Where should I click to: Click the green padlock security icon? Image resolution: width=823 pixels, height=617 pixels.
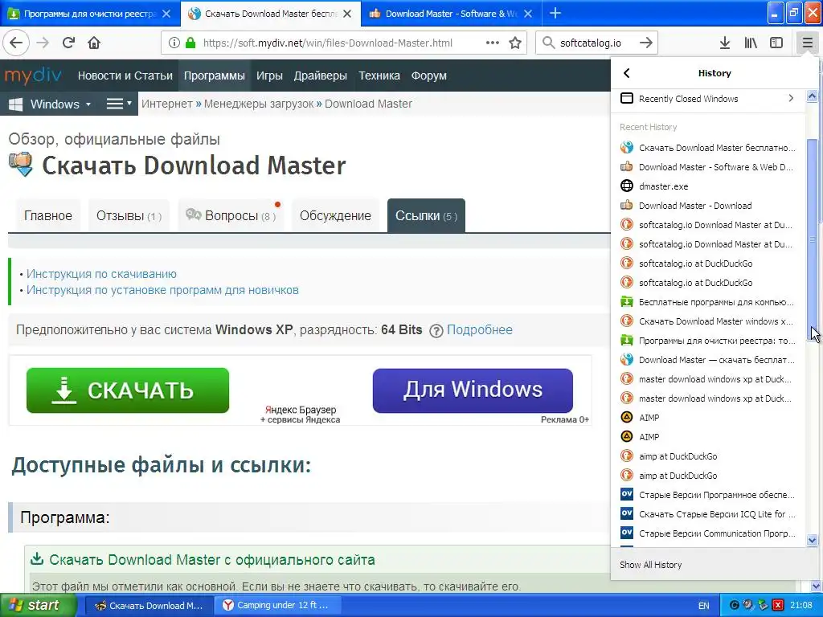pos(190,43)
